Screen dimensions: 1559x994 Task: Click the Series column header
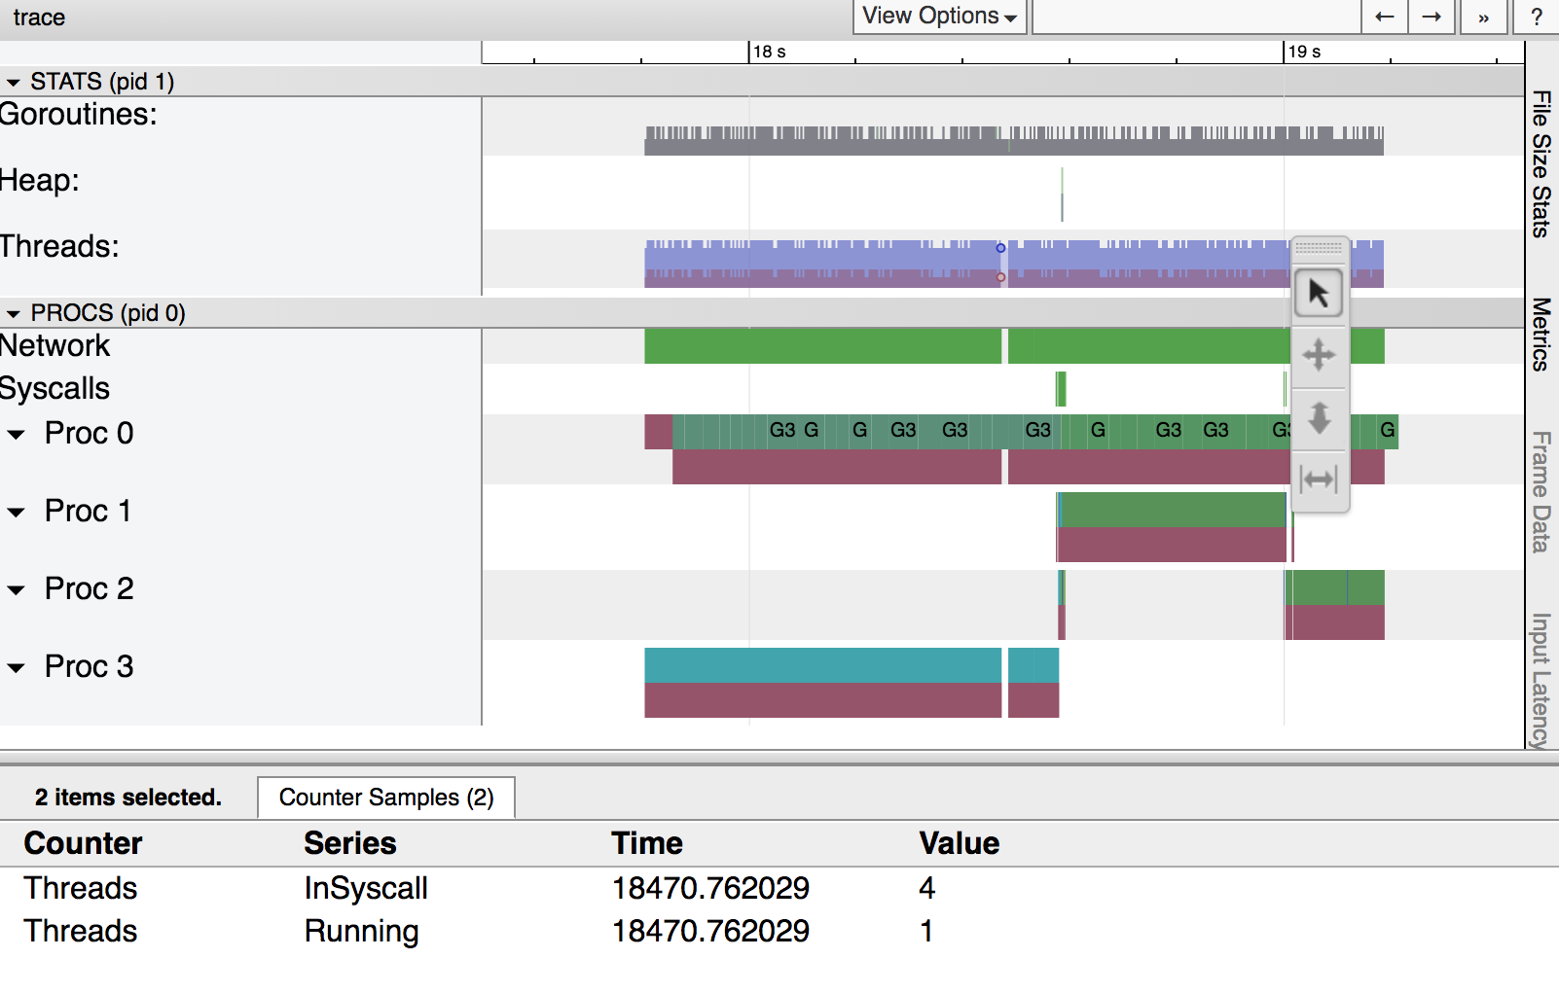click(350, 843)
